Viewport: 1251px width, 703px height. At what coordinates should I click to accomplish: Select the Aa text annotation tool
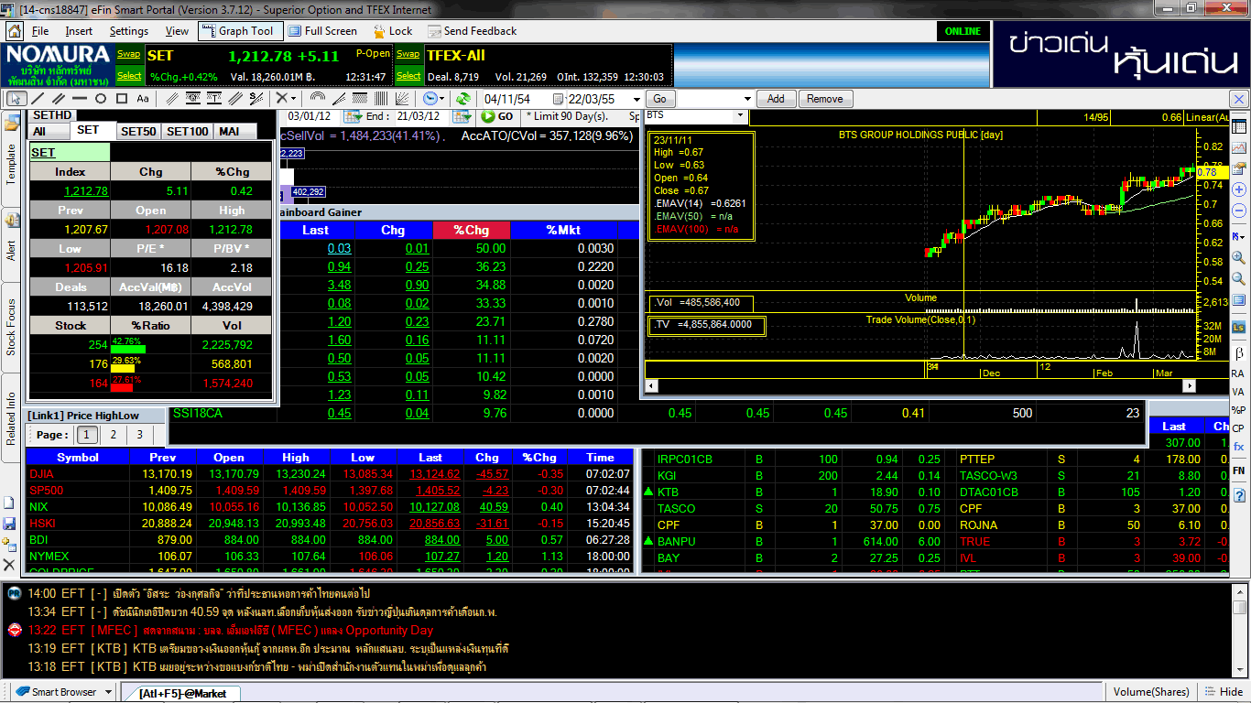(x=143, y=98)
